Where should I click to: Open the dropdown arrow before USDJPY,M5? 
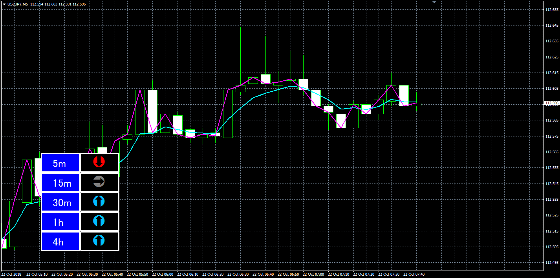click(4, 4)
